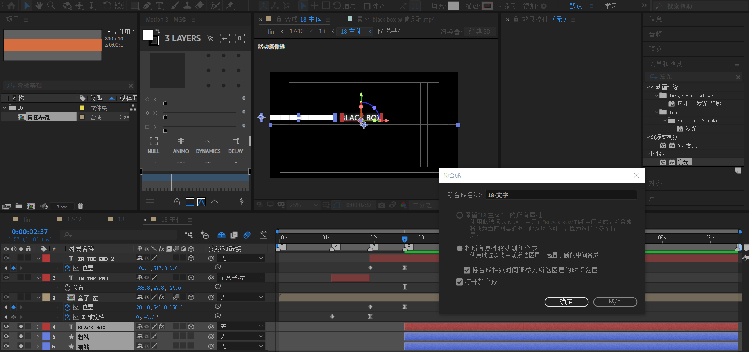
Task: Select the Zoom magnifier tool
Action: 51,5
